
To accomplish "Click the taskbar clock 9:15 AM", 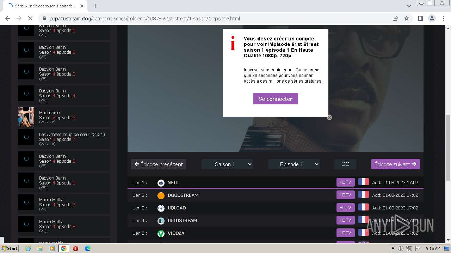I will click(433, 248).
